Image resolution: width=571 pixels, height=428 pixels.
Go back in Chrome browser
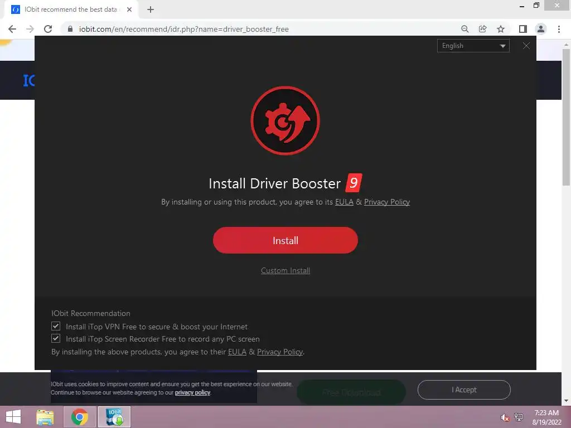click(x=12, y=29)
